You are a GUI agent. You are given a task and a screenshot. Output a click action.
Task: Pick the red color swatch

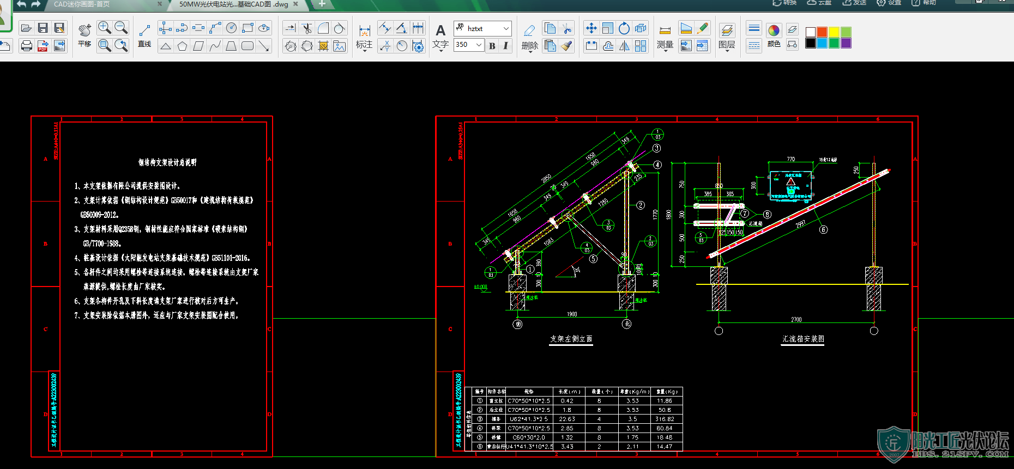[x=822, y=32]
